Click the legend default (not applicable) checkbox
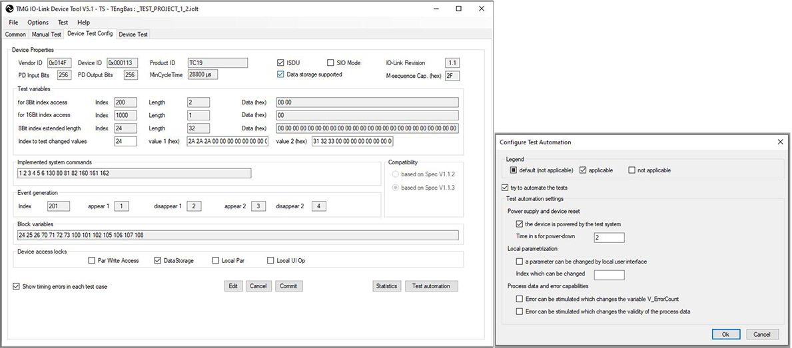This screenshot has height=348, width=792. [x=514, y=170]
